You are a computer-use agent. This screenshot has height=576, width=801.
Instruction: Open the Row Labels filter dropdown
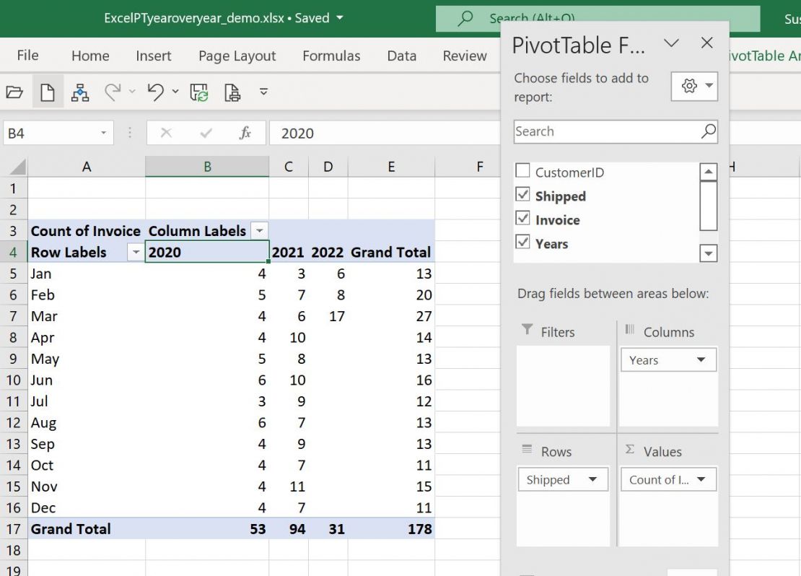pos(134,252)
